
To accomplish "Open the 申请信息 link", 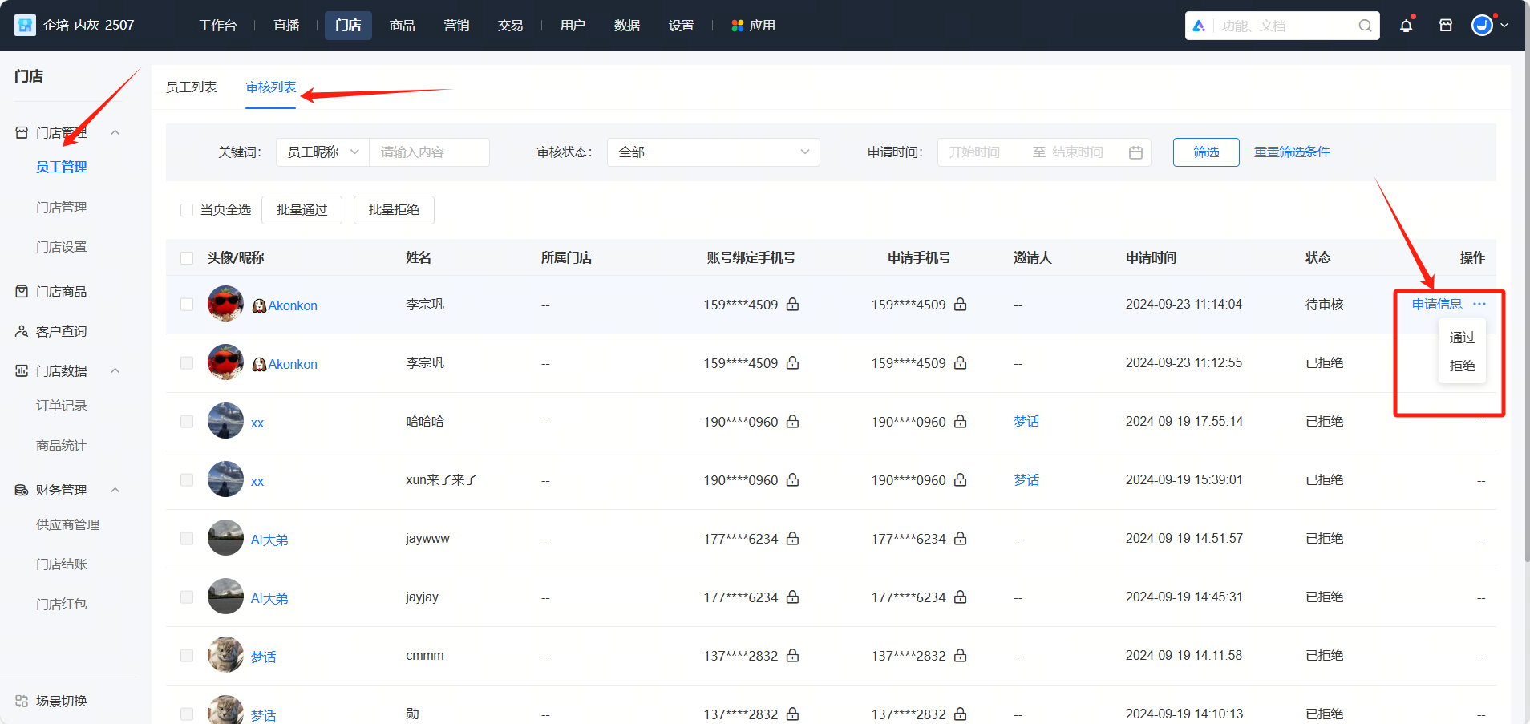I will tap(1437, 304).
